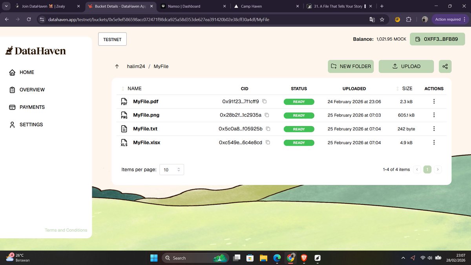This screenshot has width=471, height=265.
Task: Sort files by the SIZE column
Action: coord(404,89)
